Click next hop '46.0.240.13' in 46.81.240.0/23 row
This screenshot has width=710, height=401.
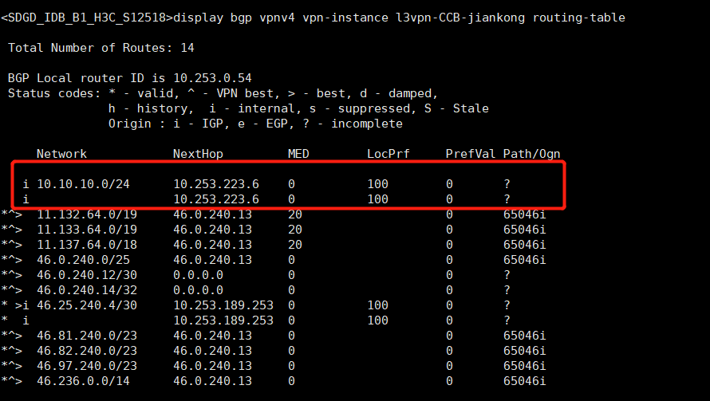[212, 336]
